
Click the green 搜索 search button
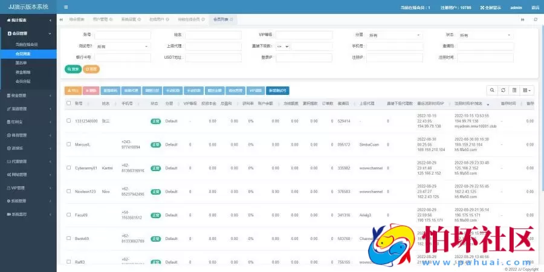(73, 69)
